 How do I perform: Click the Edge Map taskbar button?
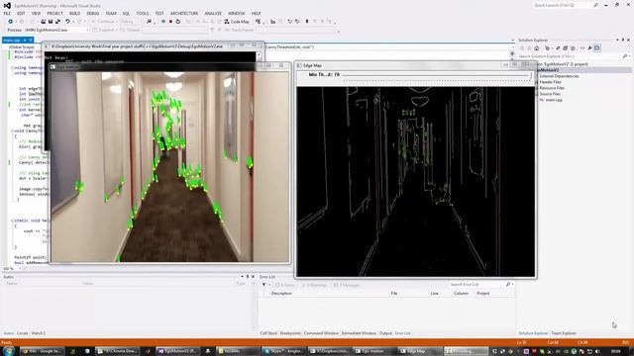click(419, 351)
